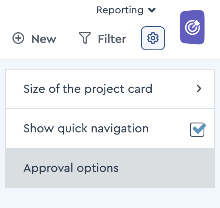Expand the Size of the project card submenu
Screen dimensions: 220x208
110,89
